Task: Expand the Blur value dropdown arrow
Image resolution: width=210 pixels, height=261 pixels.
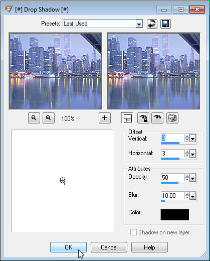Action: 193,196
